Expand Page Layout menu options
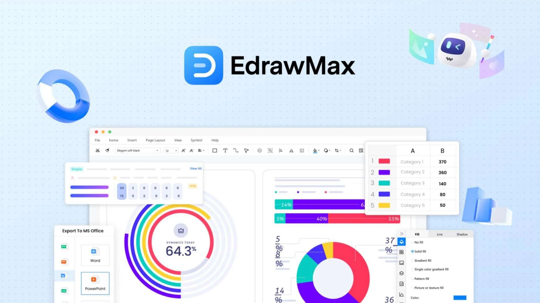540x303 pixels. (155, 140)
